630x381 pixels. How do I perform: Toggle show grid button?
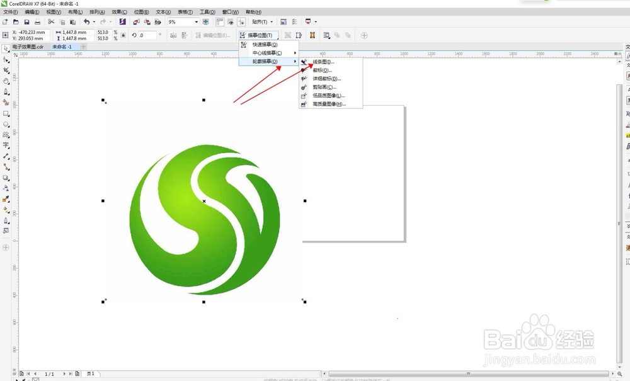click(231, 21)
